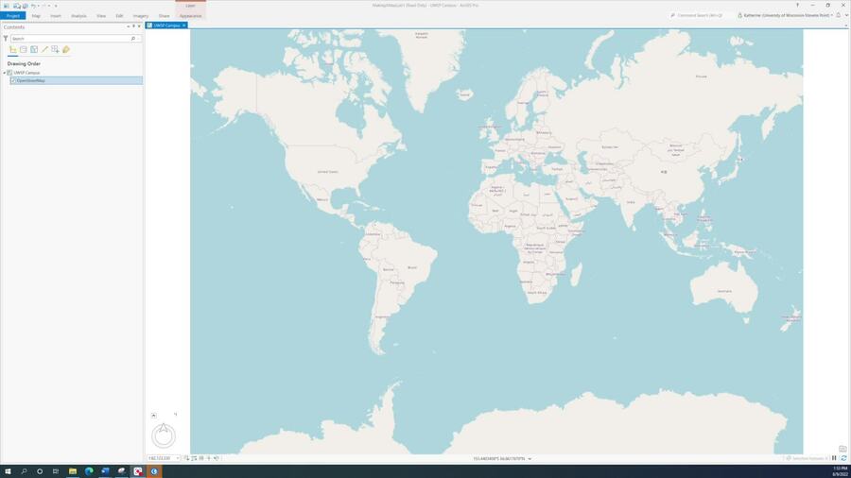Select List By Labeling tag icon
The width and height of the screenshot is (851, 478).
[66, 49]
